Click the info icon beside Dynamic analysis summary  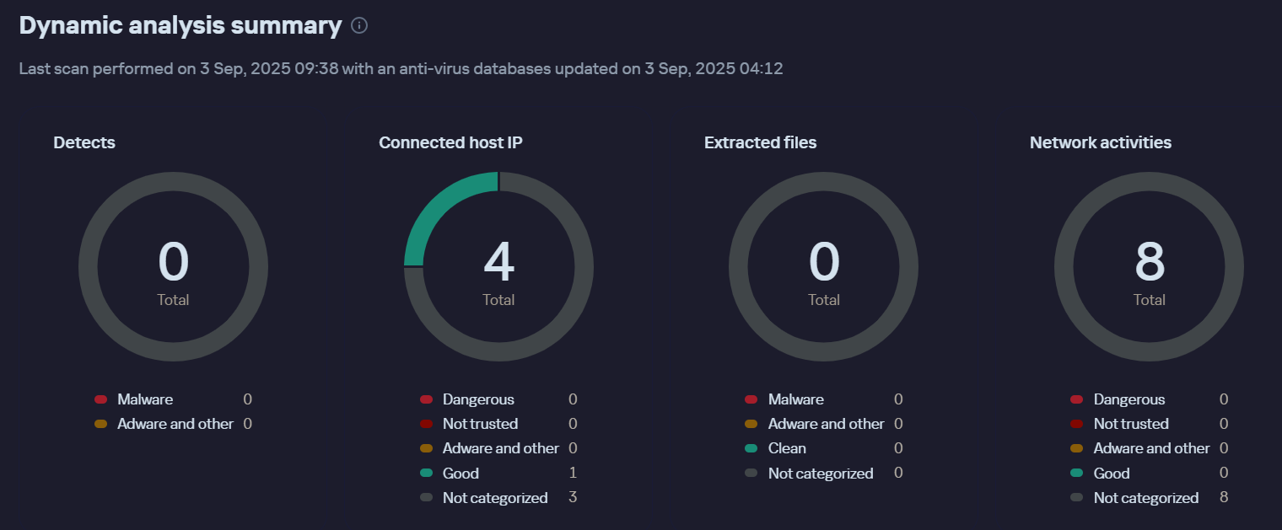tap(359, 26)
